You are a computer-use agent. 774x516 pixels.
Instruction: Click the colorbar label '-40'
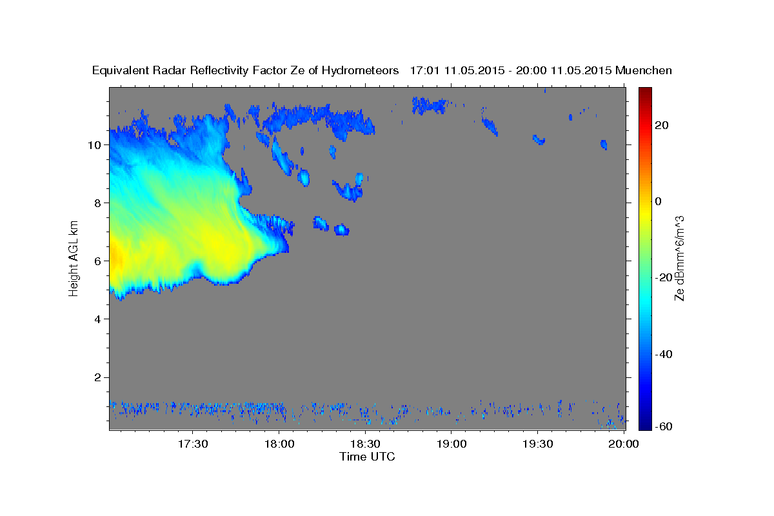(664, 353)
